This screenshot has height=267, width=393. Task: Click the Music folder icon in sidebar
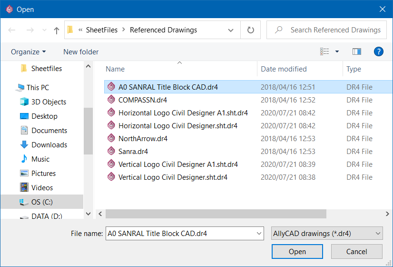(24, 159)
